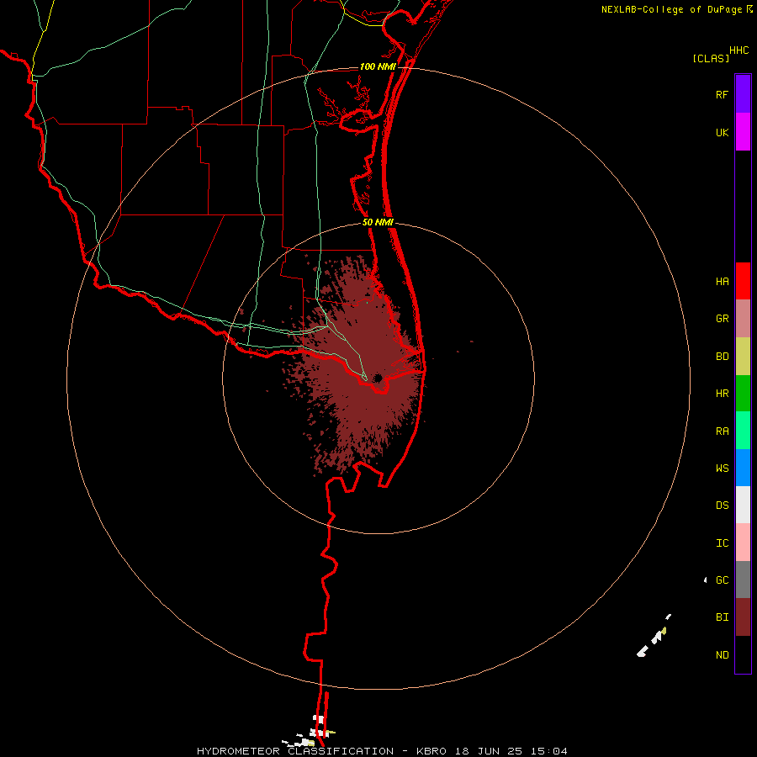Click the GR pink legend swatch
757x757 pixels.
click(x=743, y=319)
